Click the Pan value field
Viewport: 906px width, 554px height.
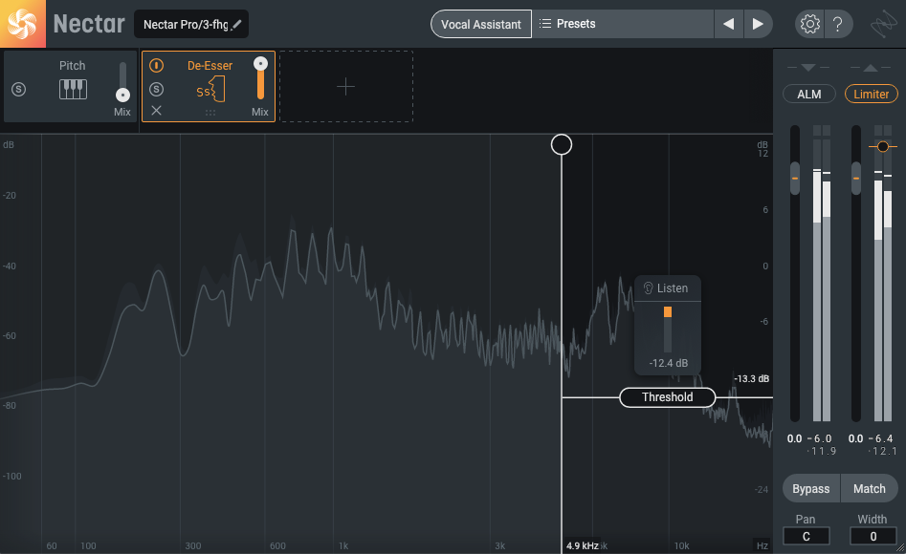click(x=807, y=536)
